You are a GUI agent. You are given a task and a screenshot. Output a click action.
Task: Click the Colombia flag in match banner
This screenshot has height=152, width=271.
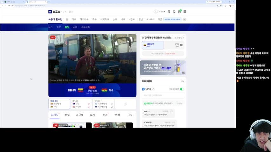(x=81, y=90)
